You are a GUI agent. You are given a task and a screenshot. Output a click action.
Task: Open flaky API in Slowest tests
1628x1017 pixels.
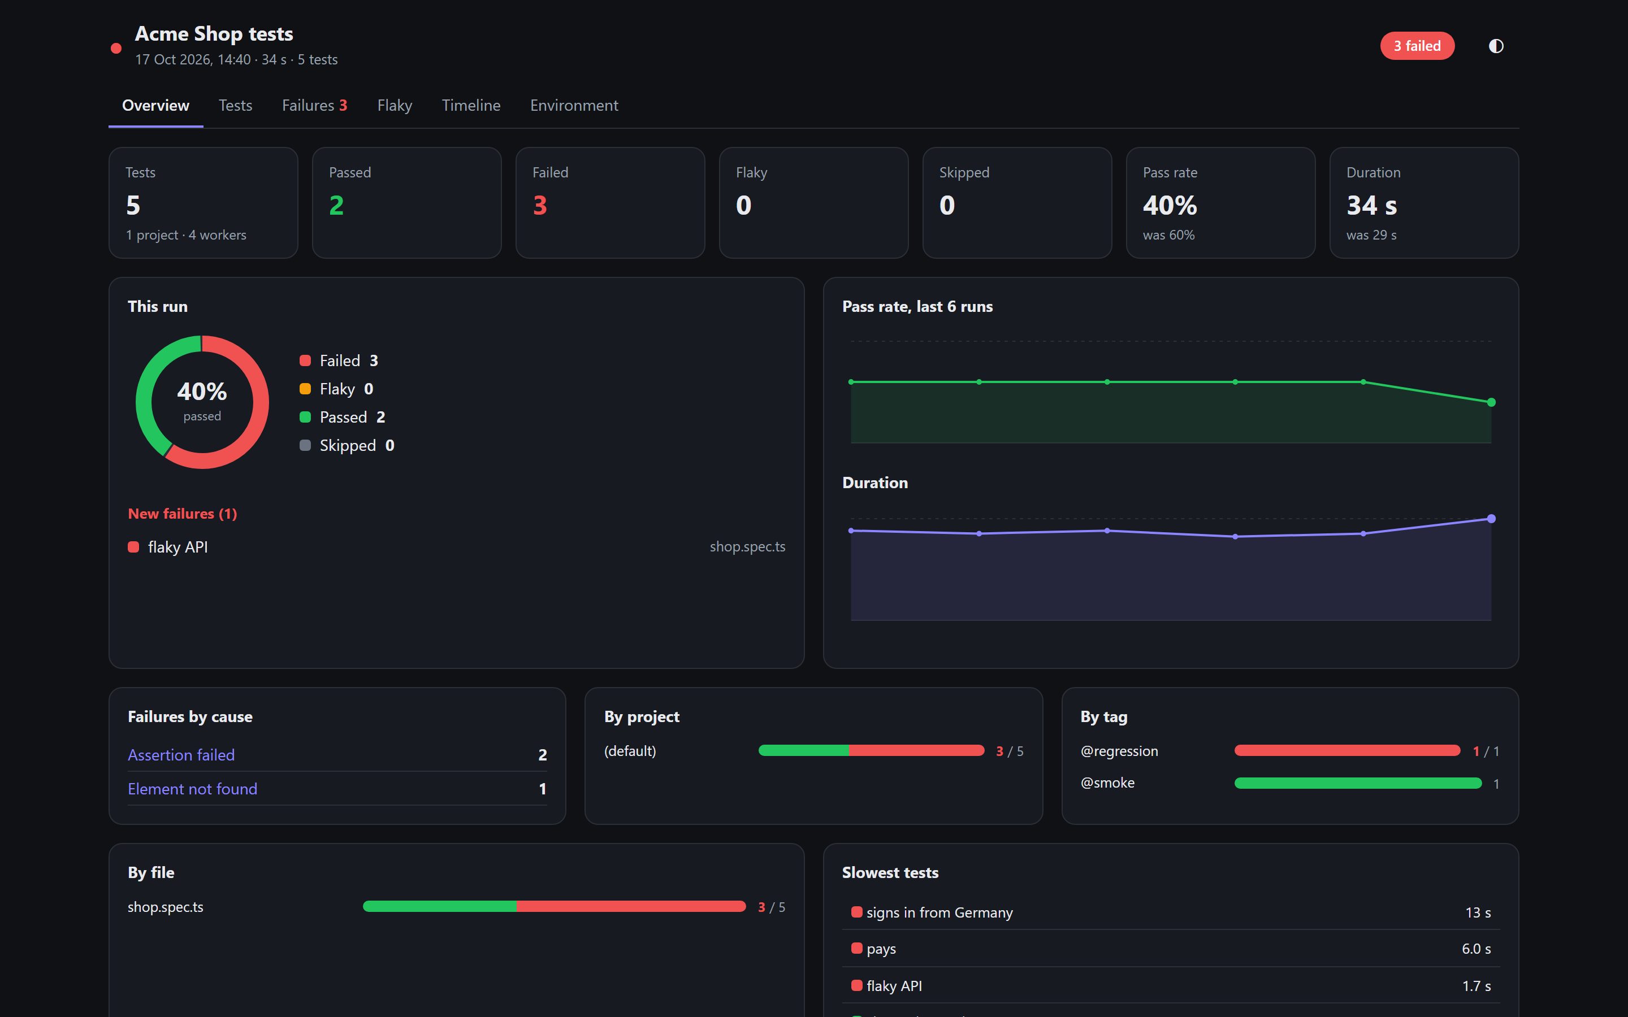1171,985
